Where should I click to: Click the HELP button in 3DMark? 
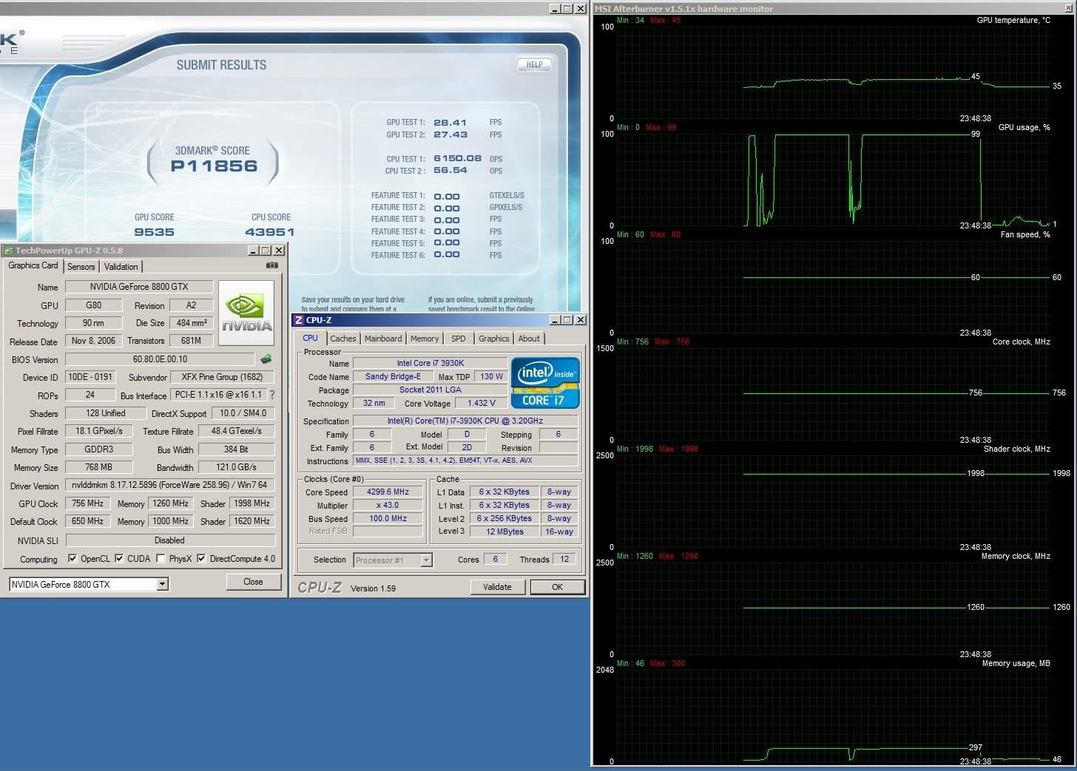[535, 64]
